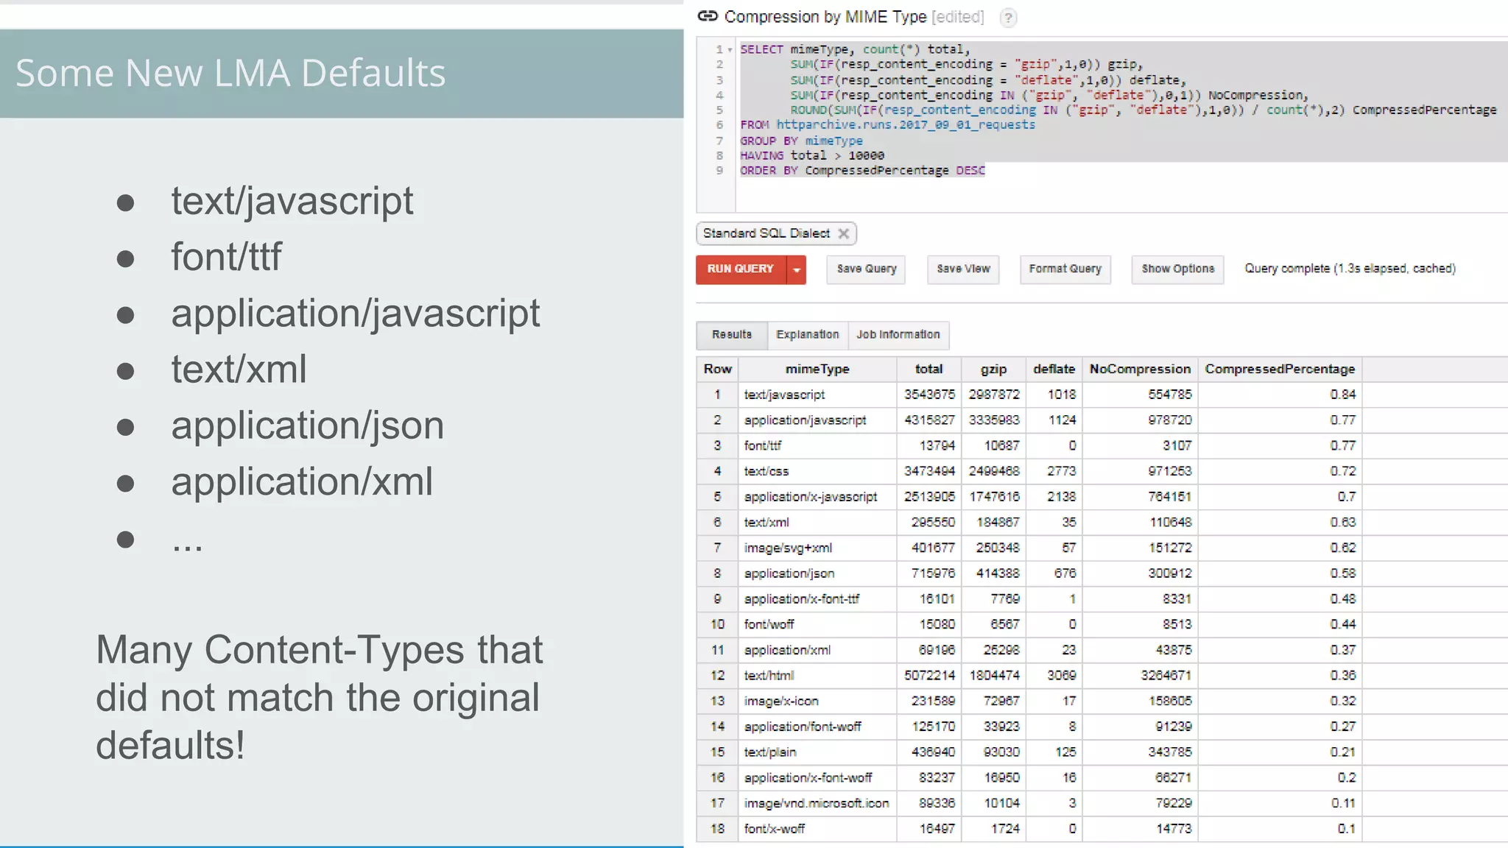Select the application/font-woff cell
Image resolution: width=1508 pixels, height=848 pixels.
point(817,727)
